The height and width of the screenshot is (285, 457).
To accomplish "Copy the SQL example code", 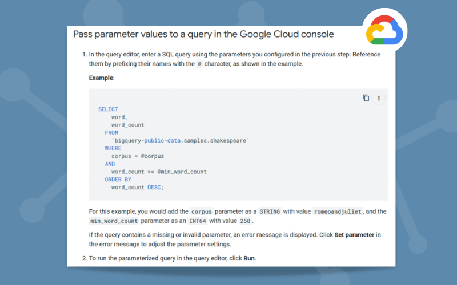I will (366, 98).
